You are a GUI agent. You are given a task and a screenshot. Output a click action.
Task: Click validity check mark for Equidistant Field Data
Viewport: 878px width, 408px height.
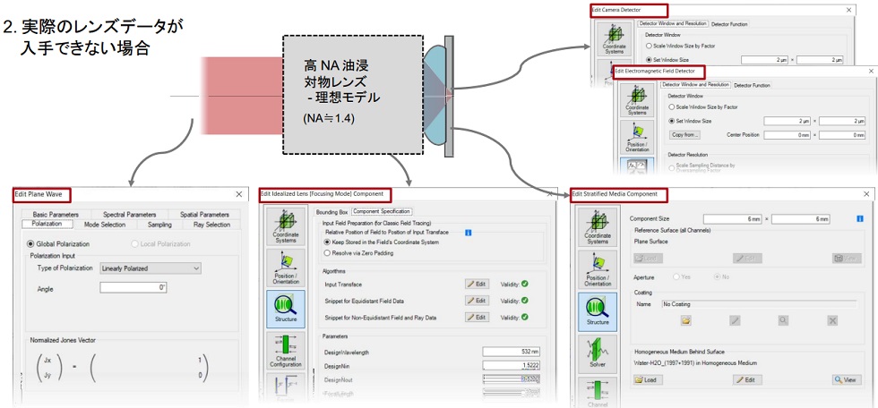click(525, 300)
